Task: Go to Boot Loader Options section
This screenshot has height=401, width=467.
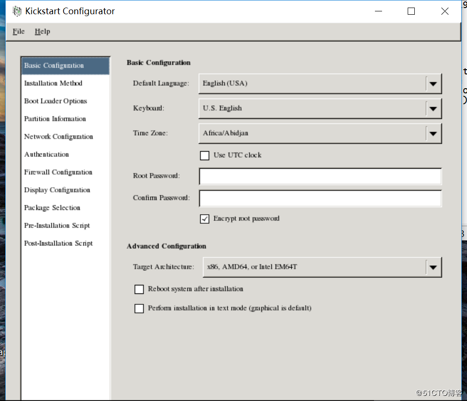Action: [56, 101]
